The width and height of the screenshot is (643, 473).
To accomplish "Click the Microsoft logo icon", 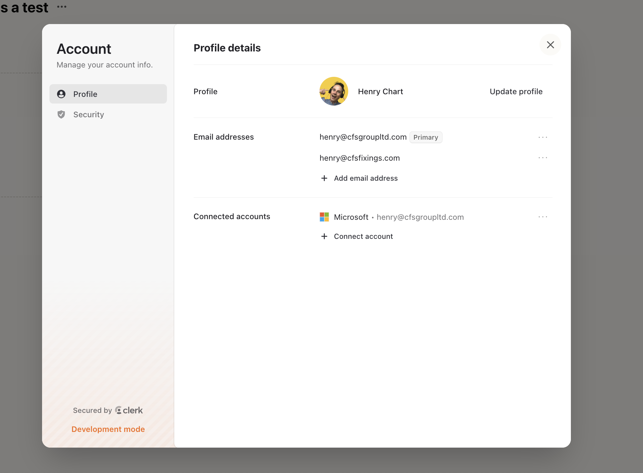I will (x=324, y=217).
